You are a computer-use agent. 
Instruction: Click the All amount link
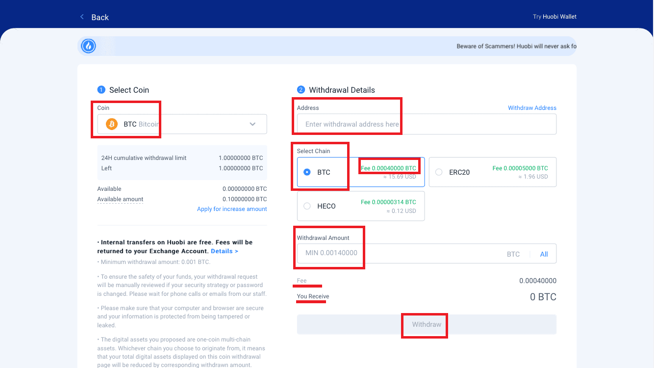(x=544, y=254)
